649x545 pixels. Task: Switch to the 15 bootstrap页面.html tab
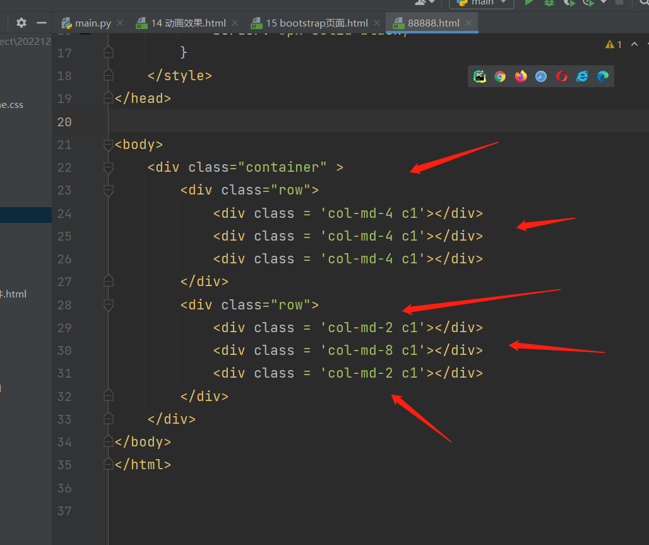[309, 23]
